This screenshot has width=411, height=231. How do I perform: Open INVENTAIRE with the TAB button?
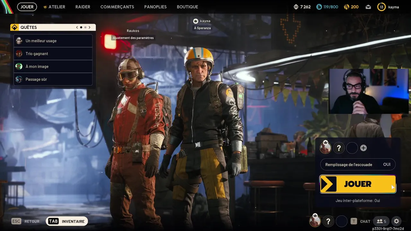tap(67, 221)
